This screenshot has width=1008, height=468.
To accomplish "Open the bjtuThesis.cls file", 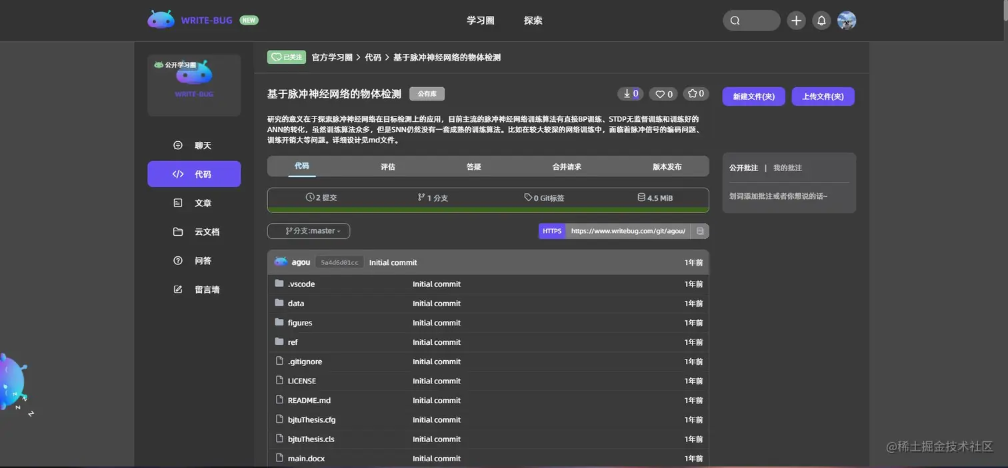I will point(311,439).
